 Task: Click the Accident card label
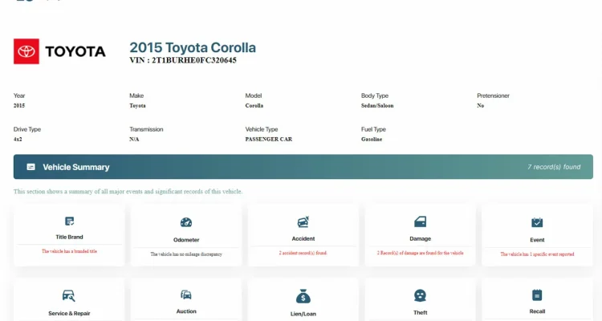click(303, 238)
